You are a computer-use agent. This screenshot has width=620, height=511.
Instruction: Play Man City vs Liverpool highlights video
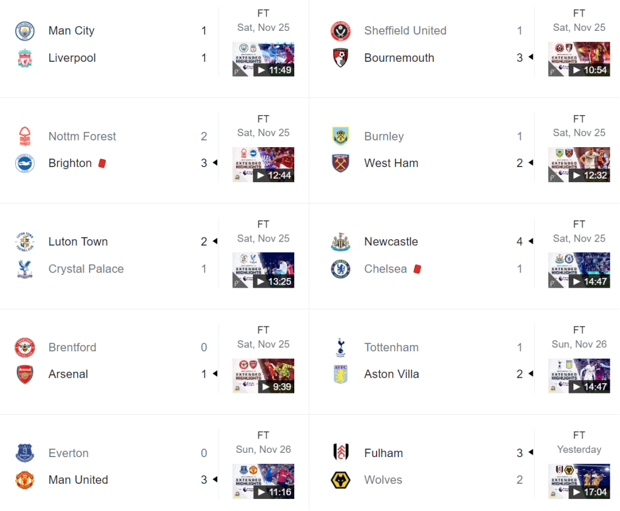click(263, 59)
